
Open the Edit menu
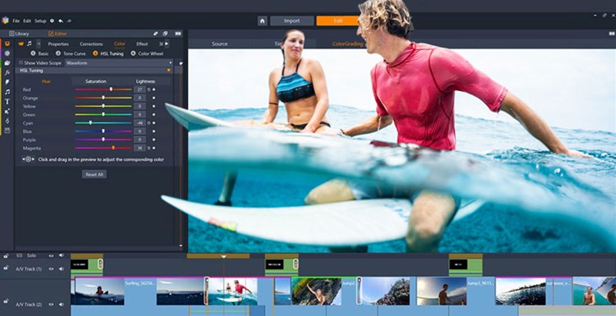pyautogui.click(x=27, y=21)
